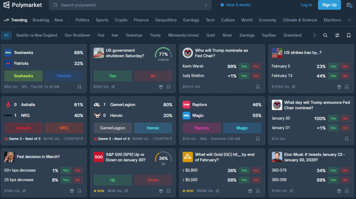Click the Sign Up button

[330, 5]
